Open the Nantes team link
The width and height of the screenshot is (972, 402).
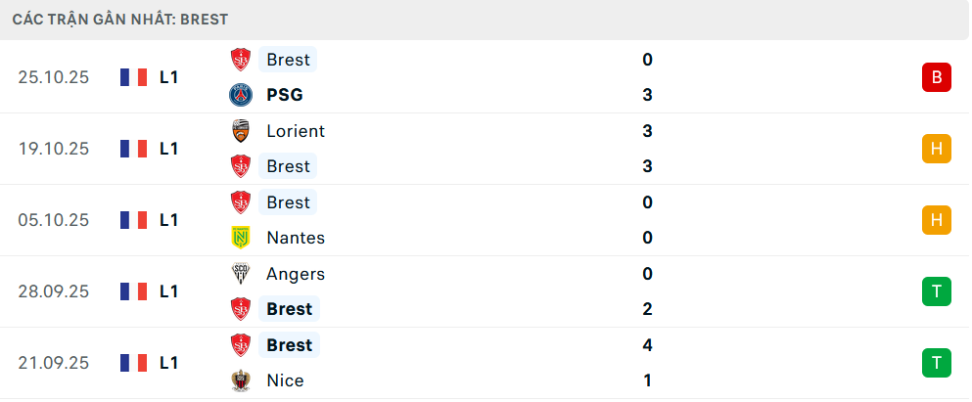(295, 238)
